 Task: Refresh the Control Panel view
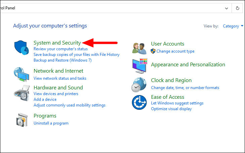click(x=238, y=8)
